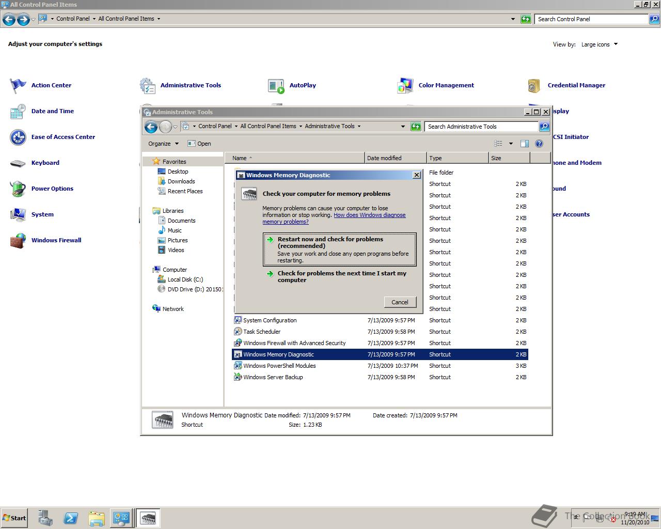The height and width of the screenshot is (529, 661).
Task: Open Windows Firewall brick wall icon
Action: (x=18, y=240)
